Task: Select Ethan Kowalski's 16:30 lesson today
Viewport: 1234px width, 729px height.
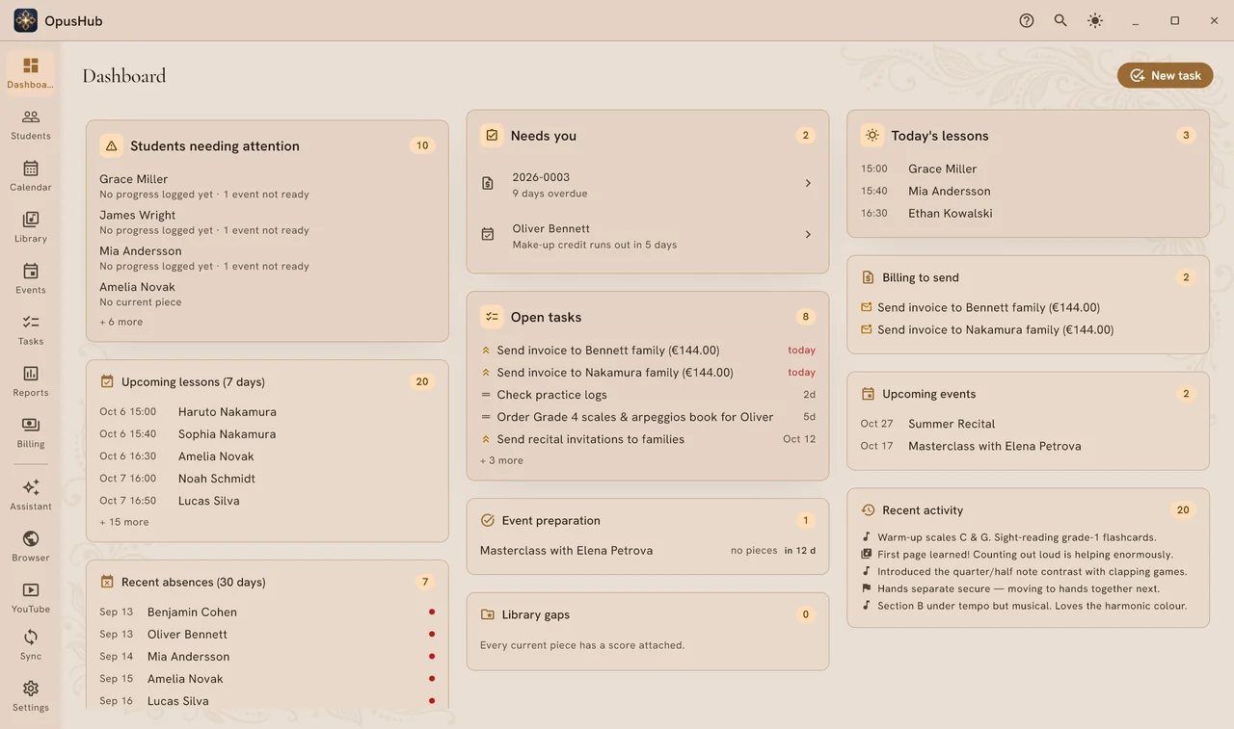Action: pyautogui.click(x=1028, y=213)
